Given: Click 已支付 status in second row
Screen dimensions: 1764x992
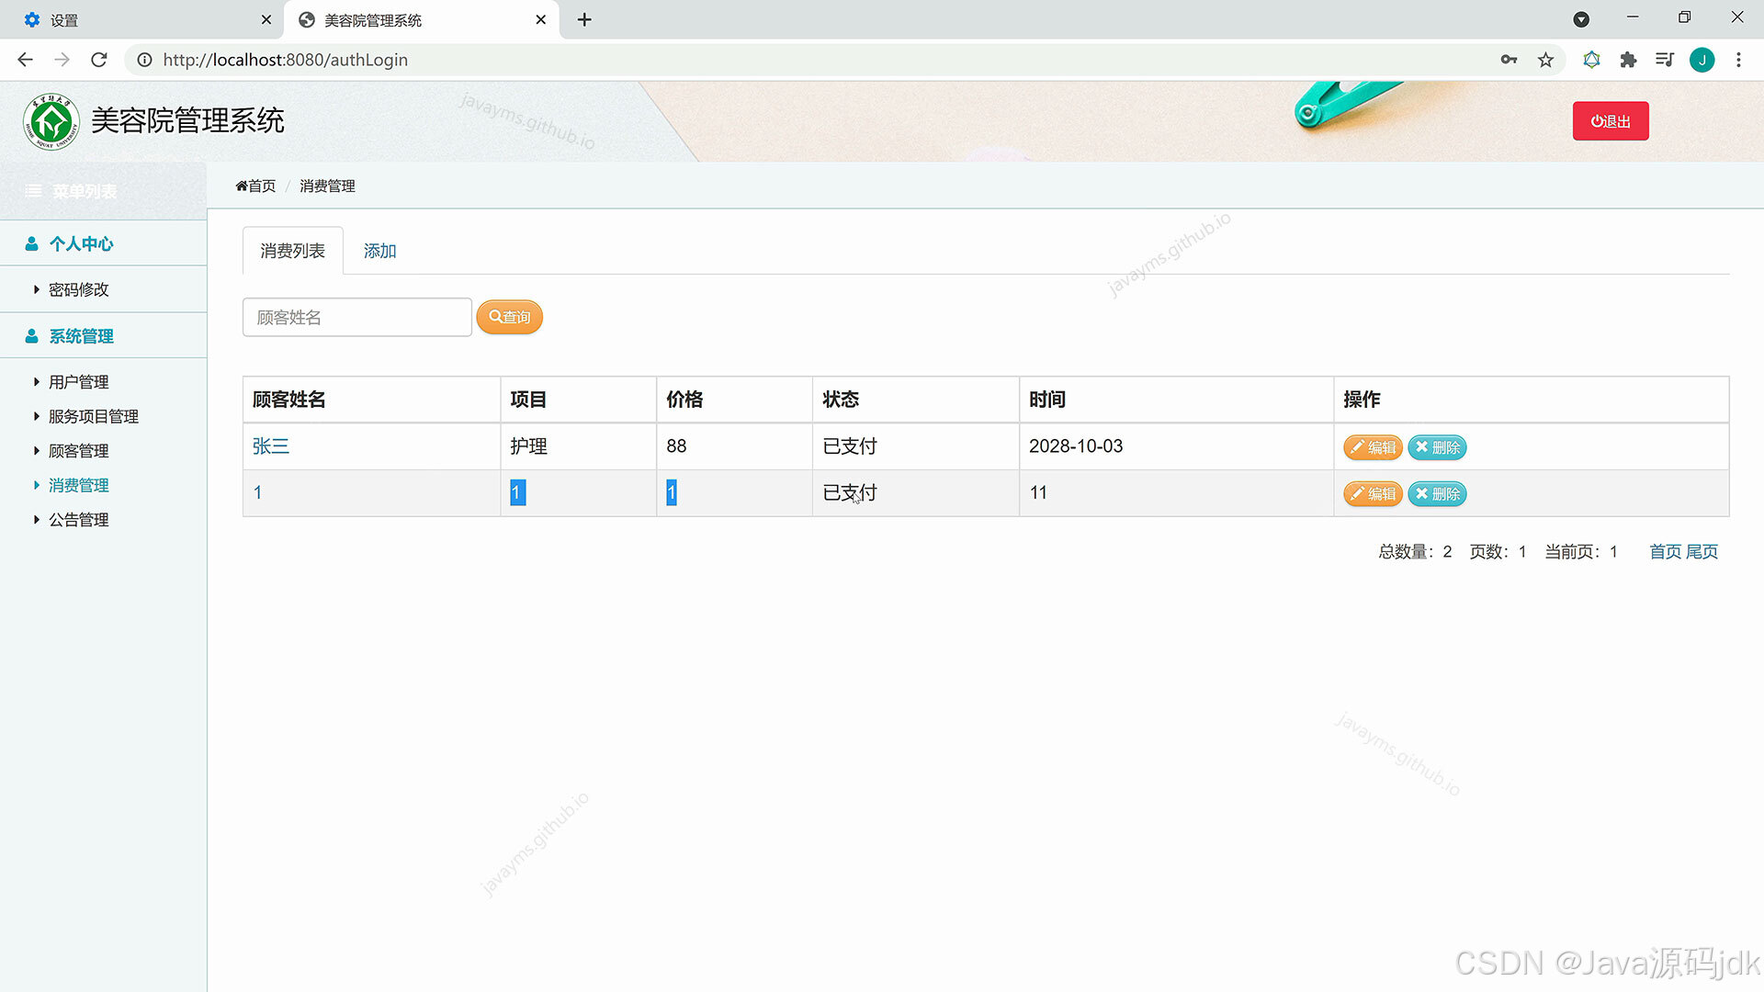Looking at the screenshot, I should (x=850, y=493).
